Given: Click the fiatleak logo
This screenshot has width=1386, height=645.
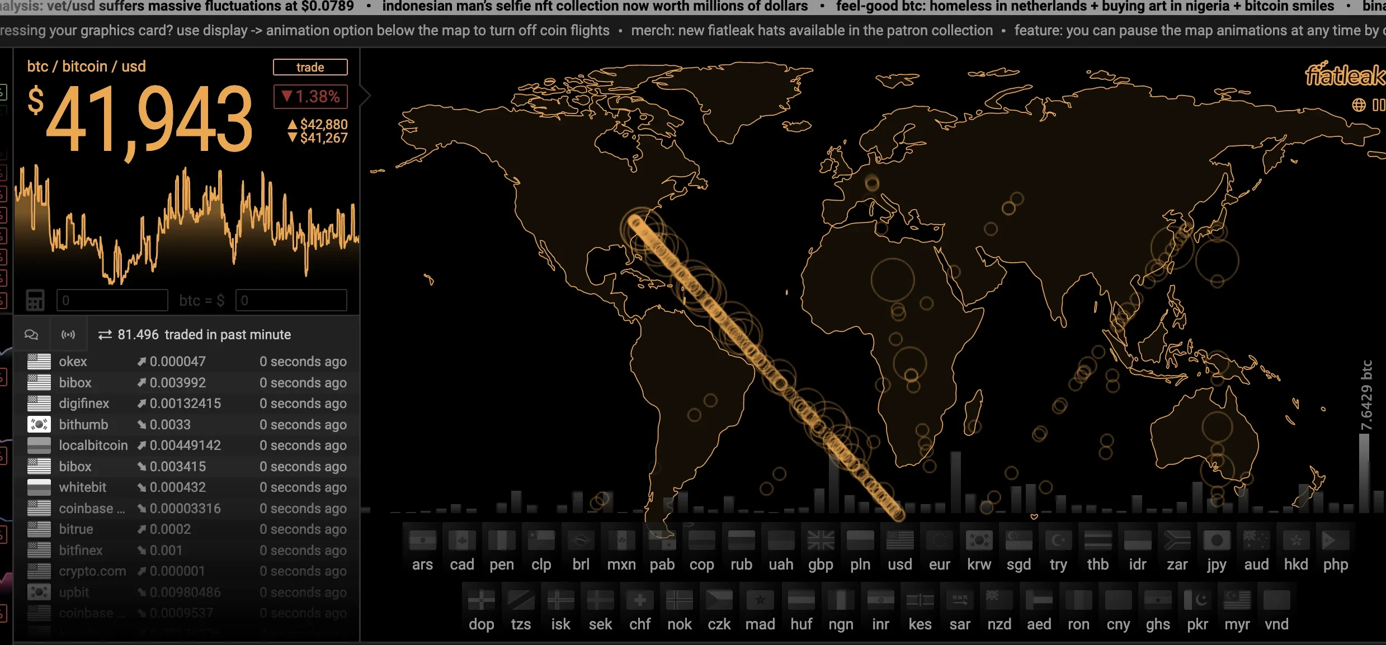Looking at the screenshot, I should coord(1344,75).
